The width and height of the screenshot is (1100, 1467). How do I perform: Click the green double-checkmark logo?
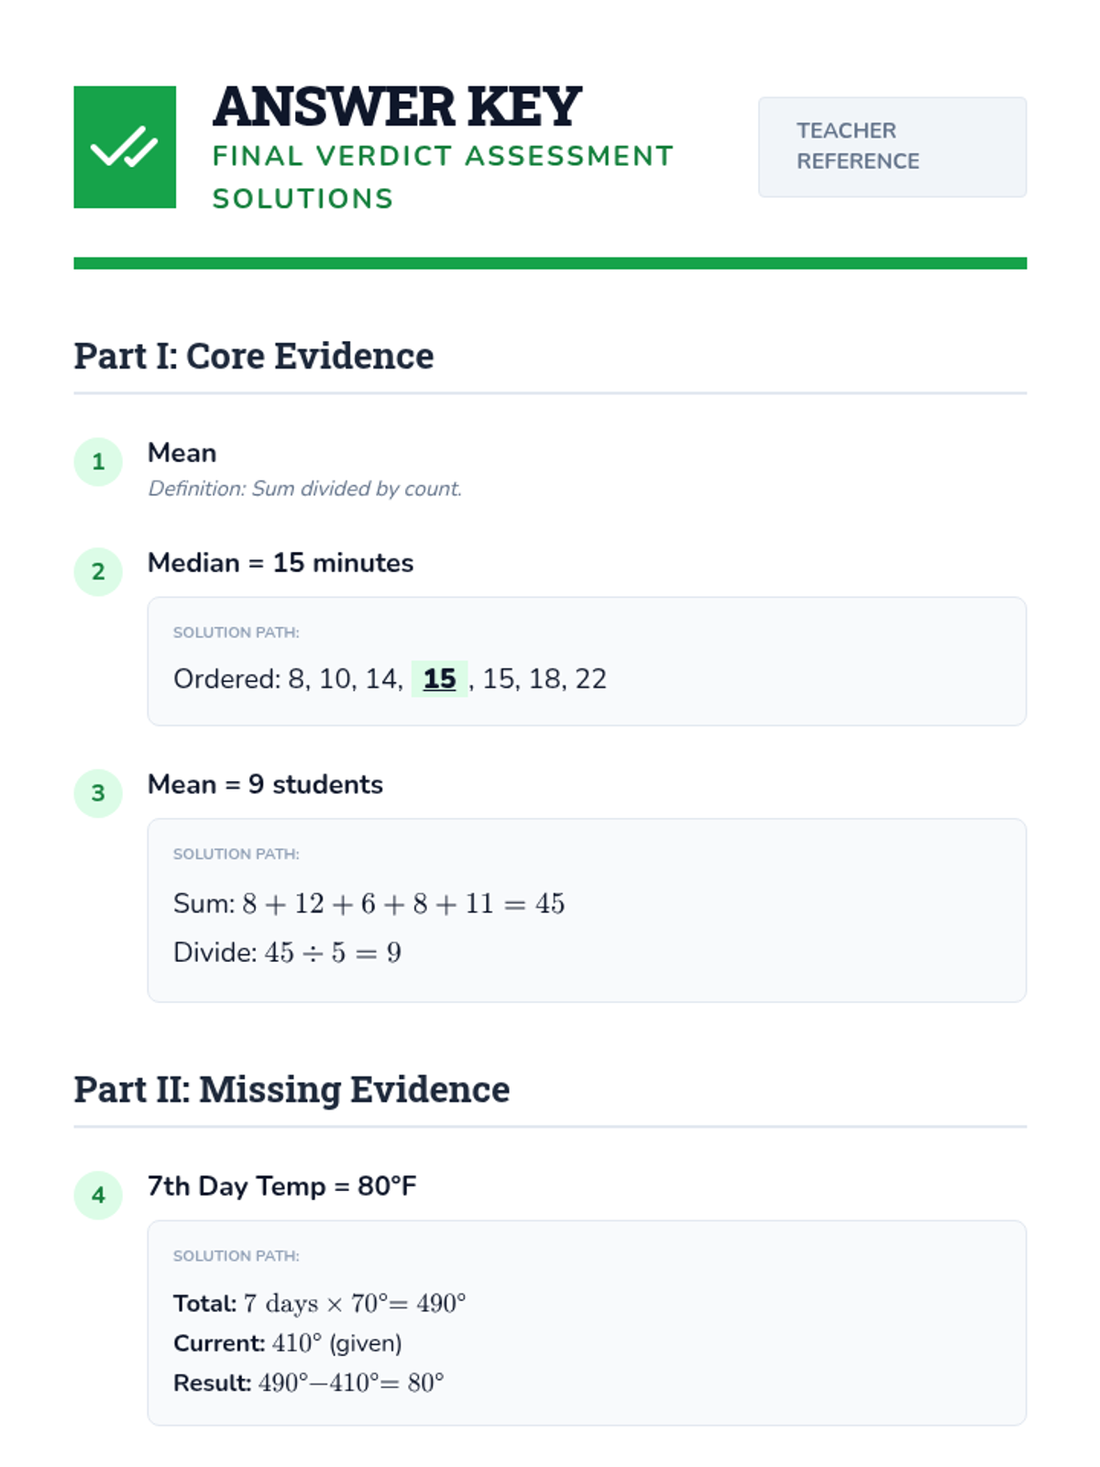(x=125, y=147)
